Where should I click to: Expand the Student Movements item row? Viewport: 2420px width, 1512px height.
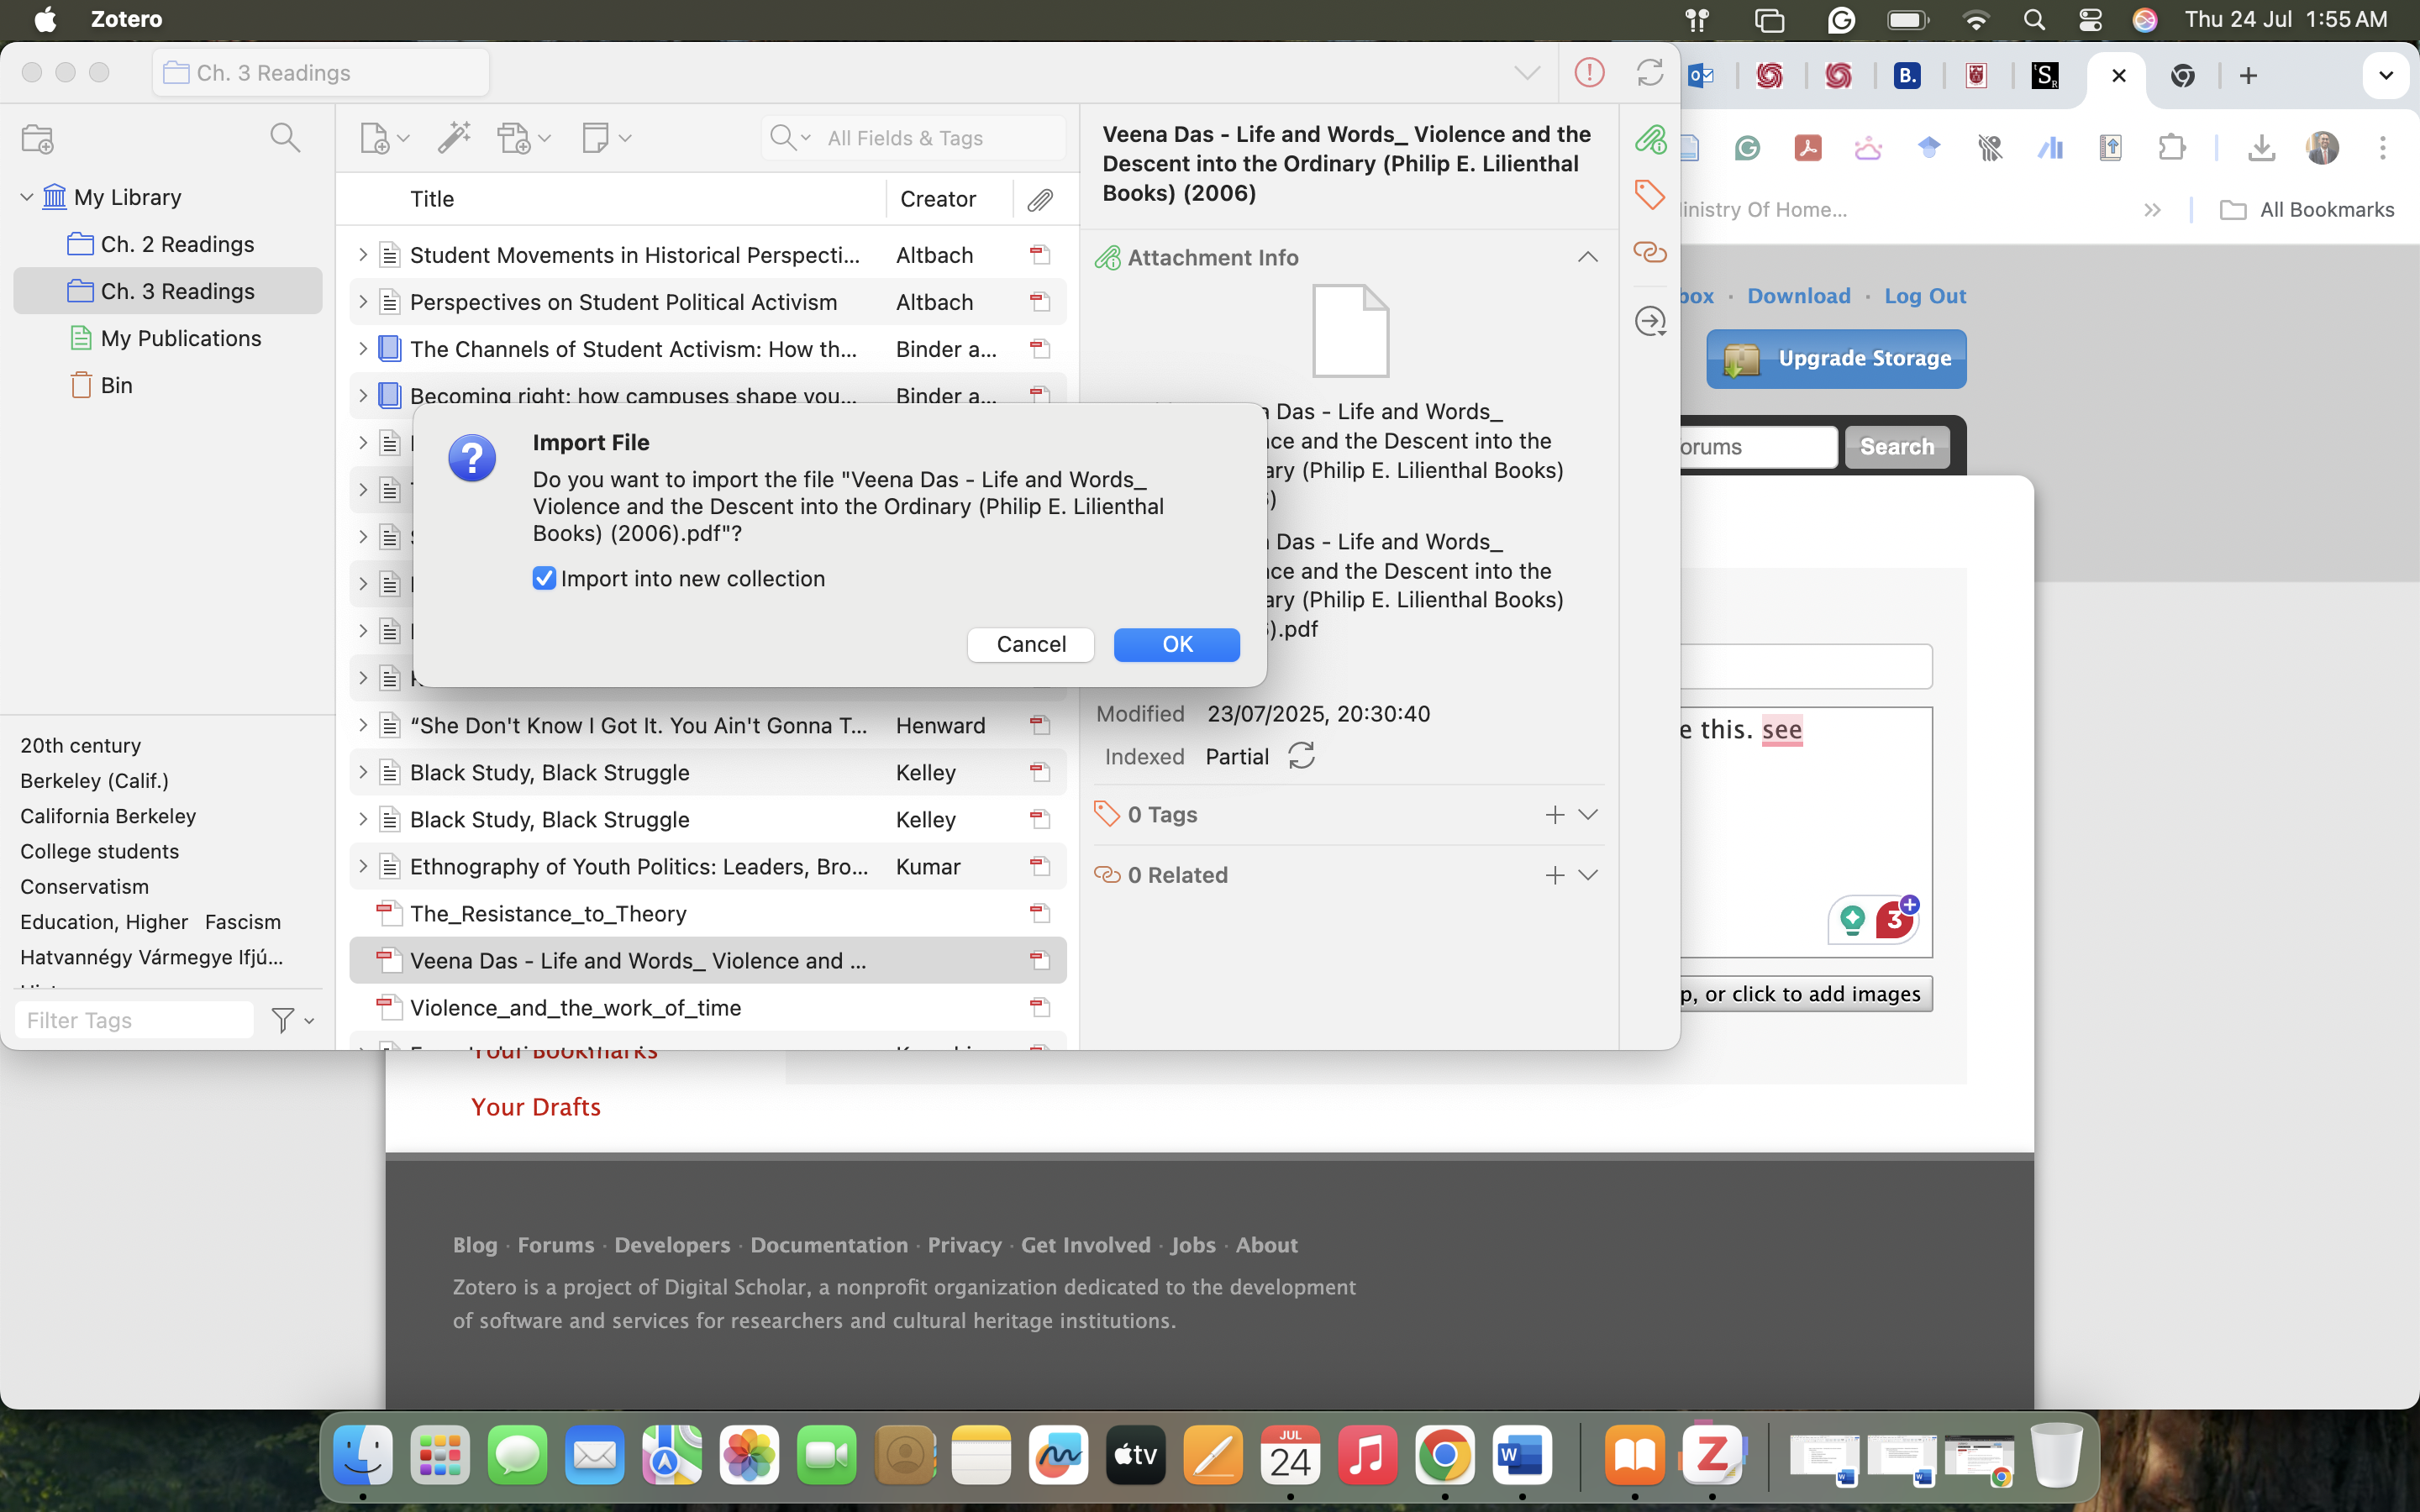point(363,255)
